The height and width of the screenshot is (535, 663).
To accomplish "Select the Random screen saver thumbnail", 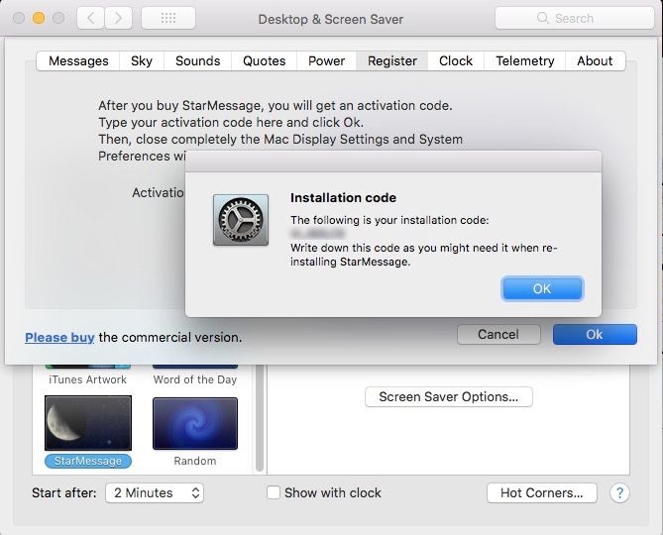I will pyautogui.click(x=195, y=423).
